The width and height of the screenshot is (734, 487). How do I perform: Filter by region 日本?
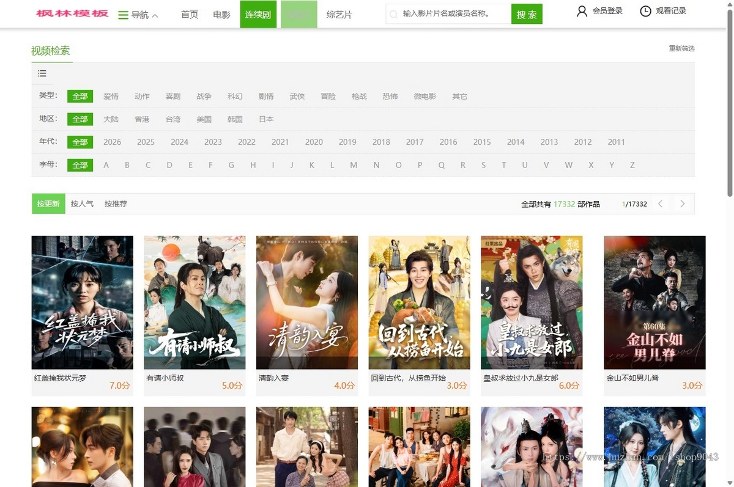click(x=266, y=119)
